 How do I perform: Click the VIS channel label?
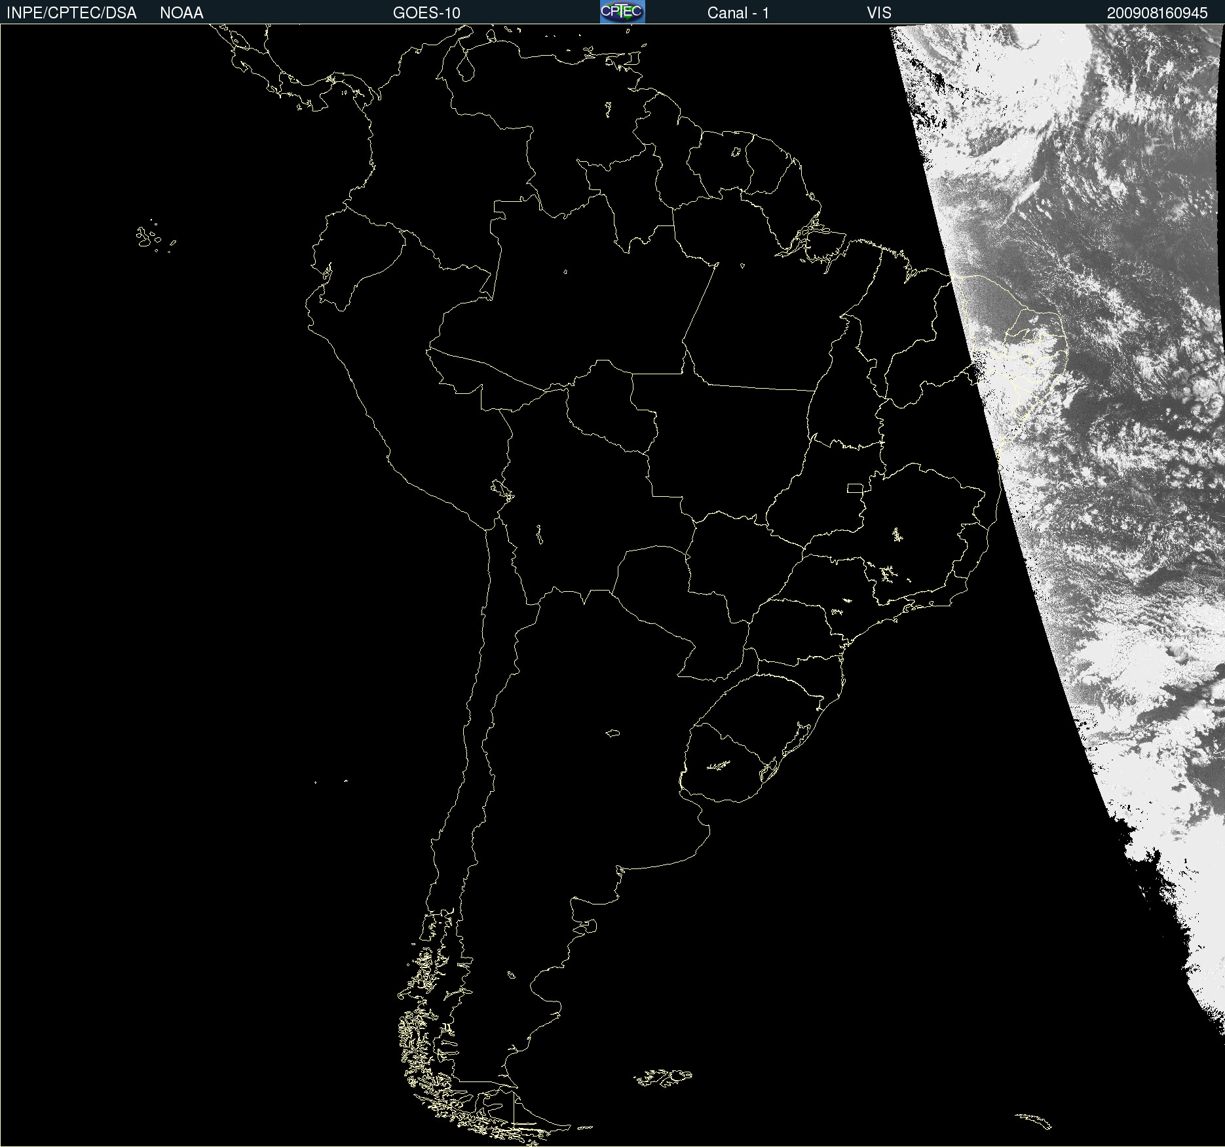tap(879, 13)
